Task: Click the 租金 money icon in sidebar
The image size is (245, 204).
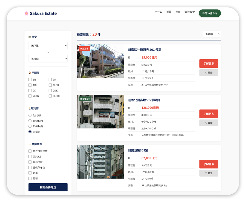Action: click(x=30, y=37)
